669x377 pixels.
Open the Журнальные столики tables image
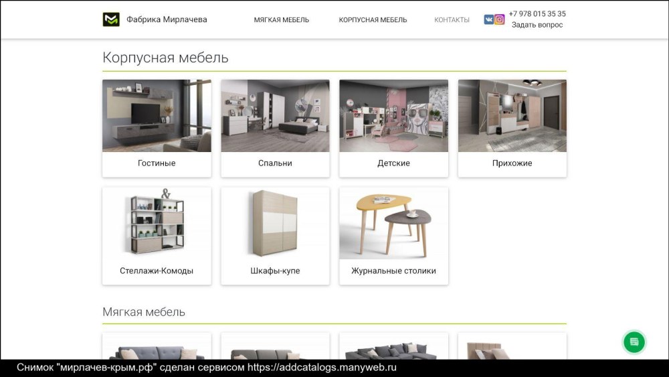click(394, 223)
